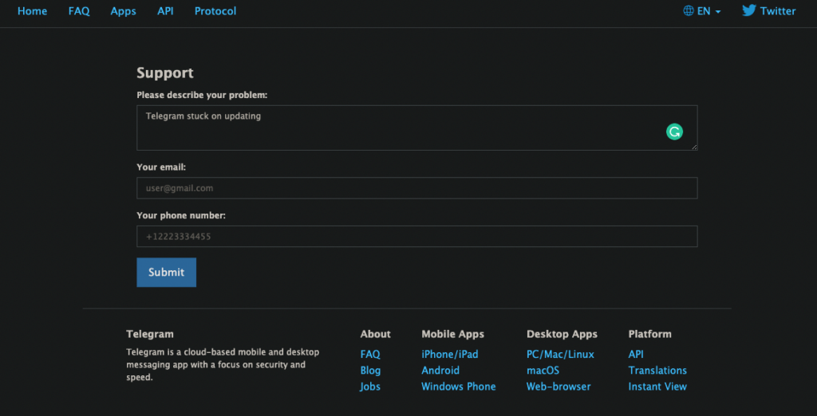Screen dimensions: 817x416
Task: Select API in the top navigation
Action: [x=165, y=11]
